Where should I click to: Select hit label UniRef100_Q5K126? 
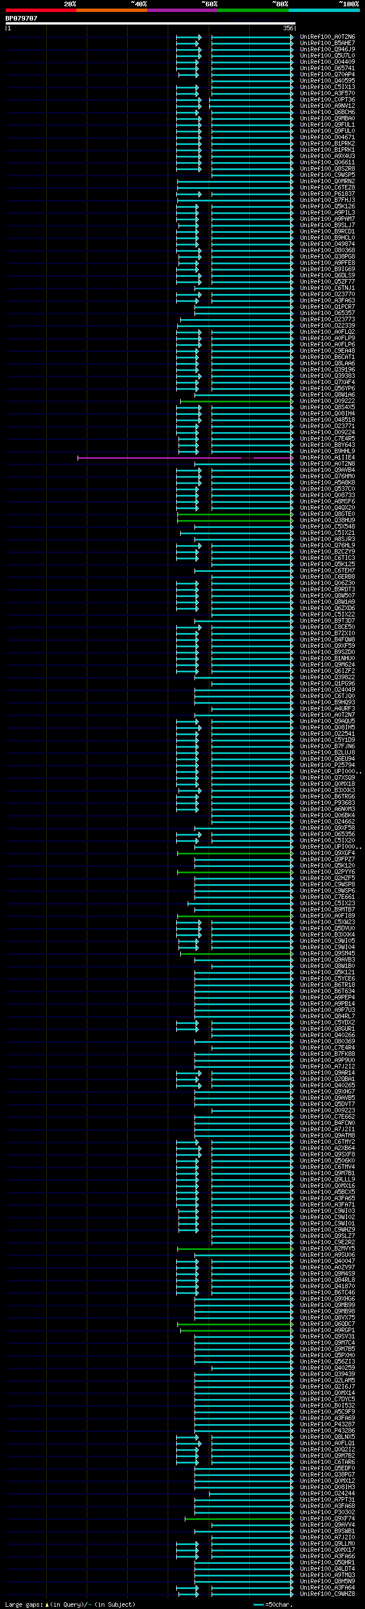click(327, 206)
